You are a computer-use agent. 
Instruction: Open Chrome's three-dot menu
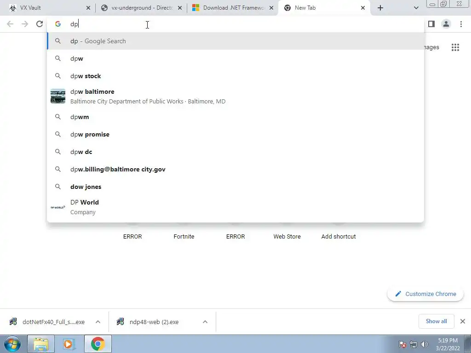coord(461,24)
